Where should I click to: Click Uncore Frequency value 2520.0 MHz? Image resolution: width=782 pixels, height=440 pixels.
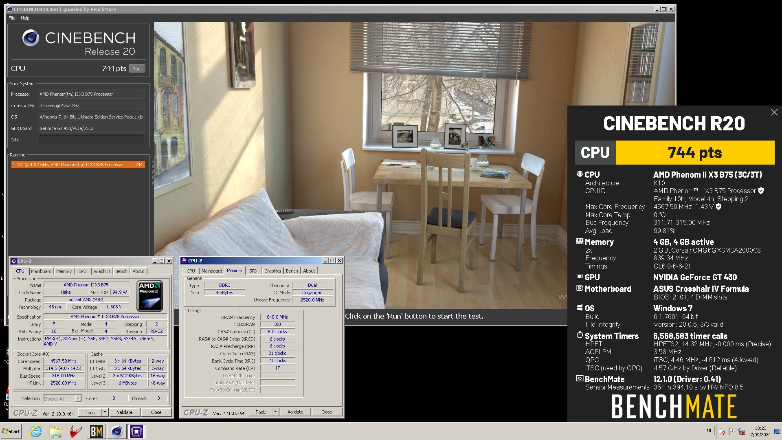coord(312,300)
